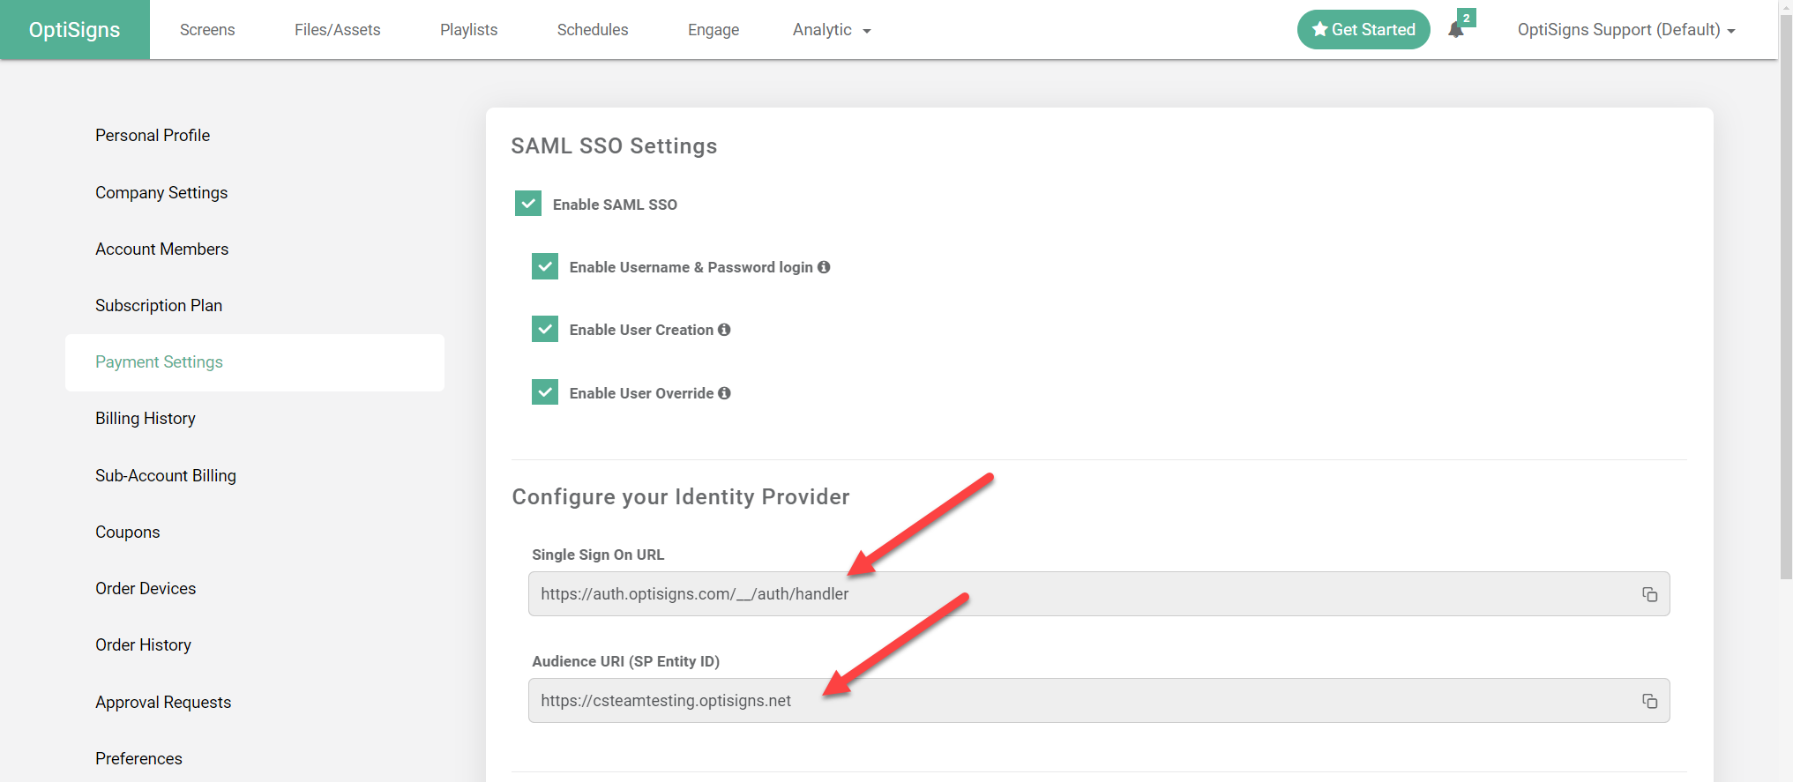Open the notifications bell icon
Image resolution: width=1793 pixels, height=782 pixels.
coord(1456,30)
